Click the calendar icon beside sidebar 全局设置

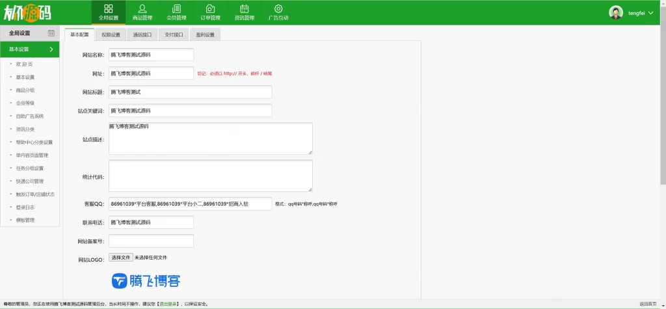click(51, 33)
